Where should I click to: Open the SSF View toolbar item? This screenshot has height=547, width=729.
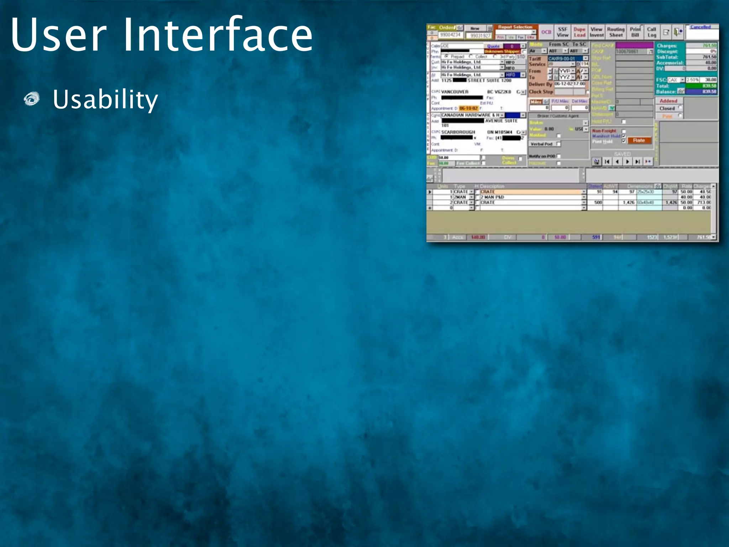click(562, 32)
